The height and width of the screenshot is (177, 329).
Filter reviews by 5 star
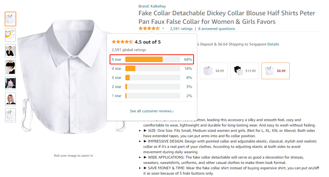click(116, 59)
